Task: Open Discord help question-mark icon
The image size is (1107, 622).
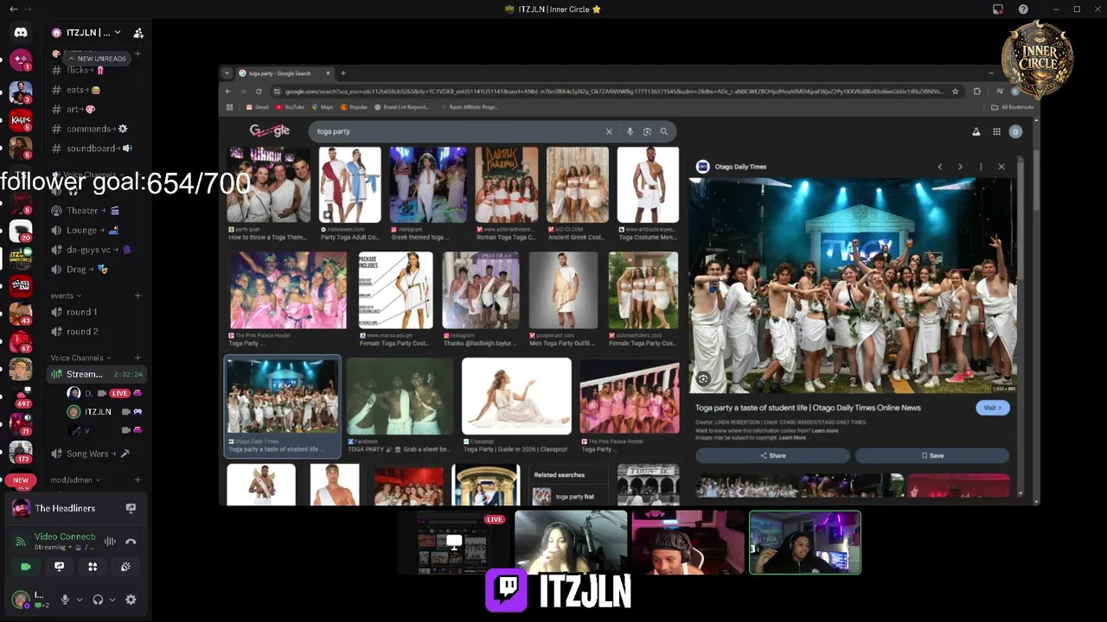Action: tap(1024, 10)
